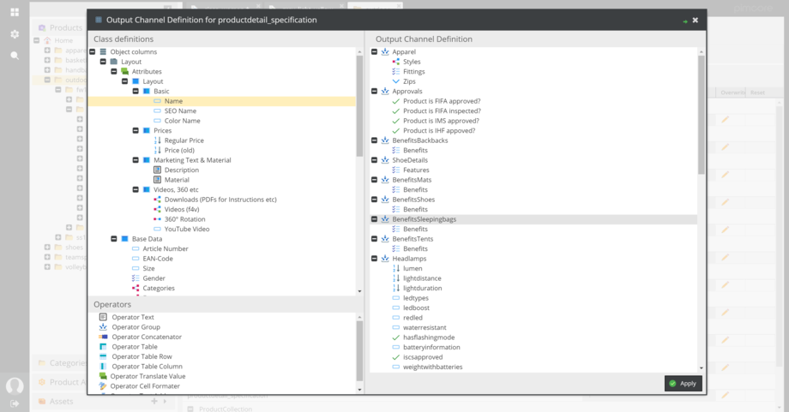Close the Output Channel Definition dialog

(696, 20)
